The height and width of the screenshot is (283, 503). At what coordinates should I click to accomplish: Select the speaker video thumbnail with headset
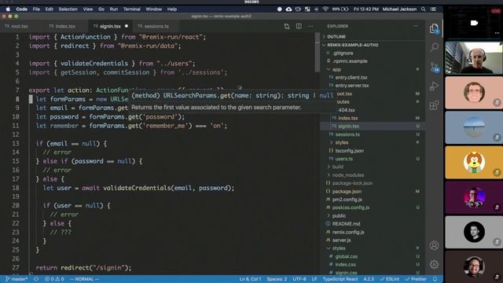(474, 57)
